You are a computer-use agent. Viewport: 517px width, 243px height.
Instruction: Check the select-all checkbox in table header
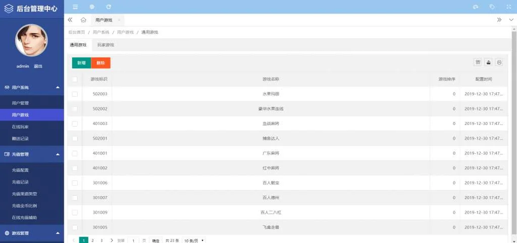[75, 79]
